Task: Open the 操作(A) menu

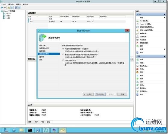Action: [x=11, y=4]
